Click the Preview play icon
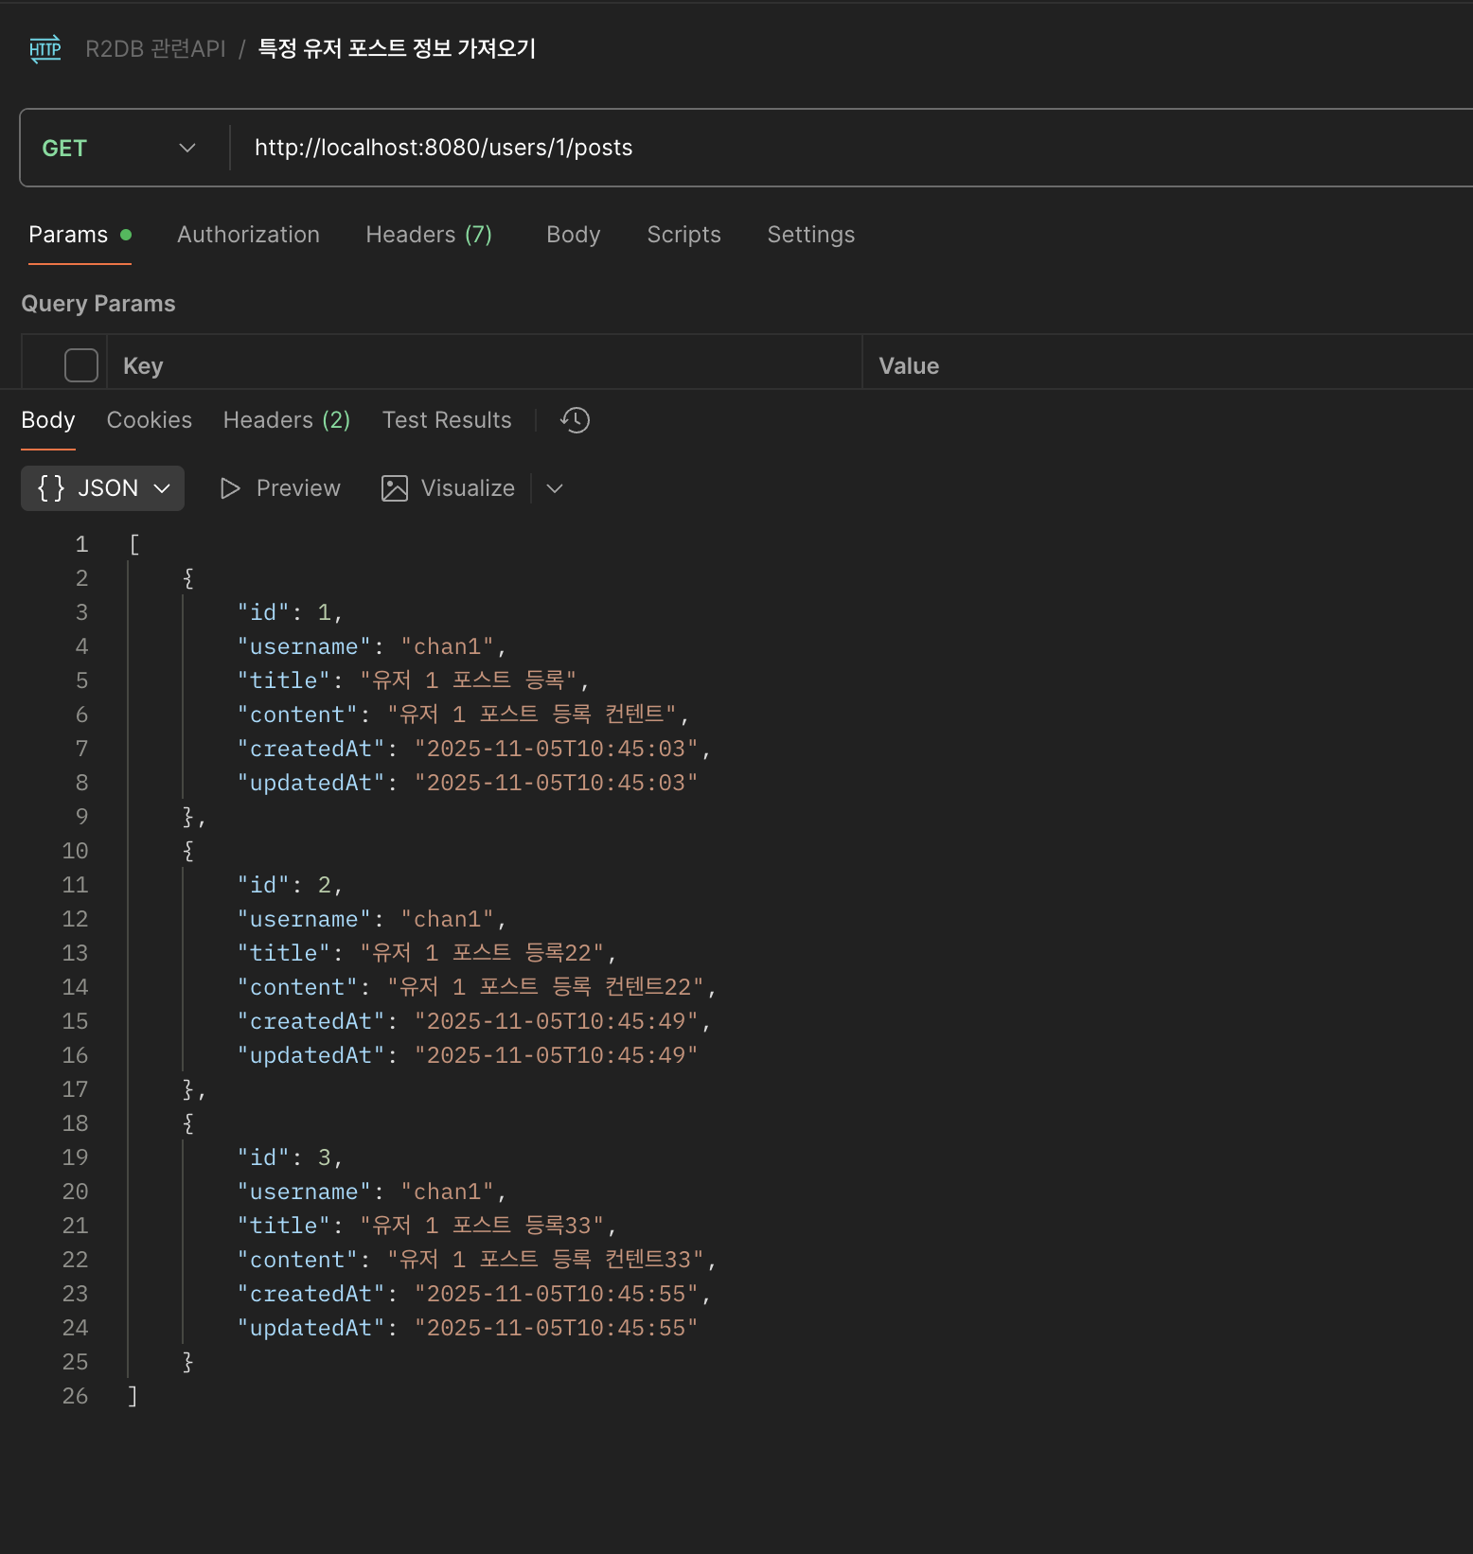This screenshot has height=1554, width=1473. point(230,488)
